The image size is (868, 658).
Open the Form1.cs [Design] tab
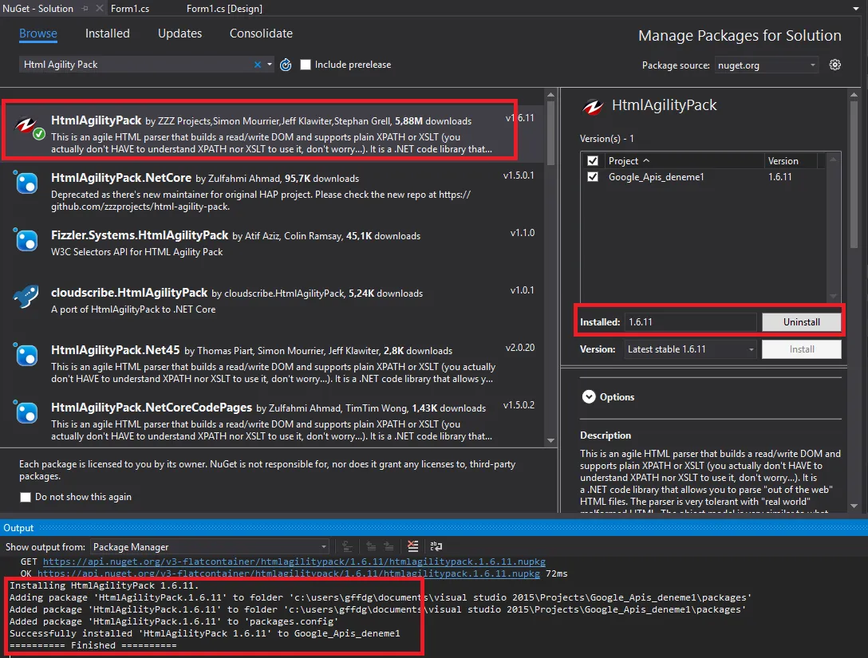coord(224,8)
